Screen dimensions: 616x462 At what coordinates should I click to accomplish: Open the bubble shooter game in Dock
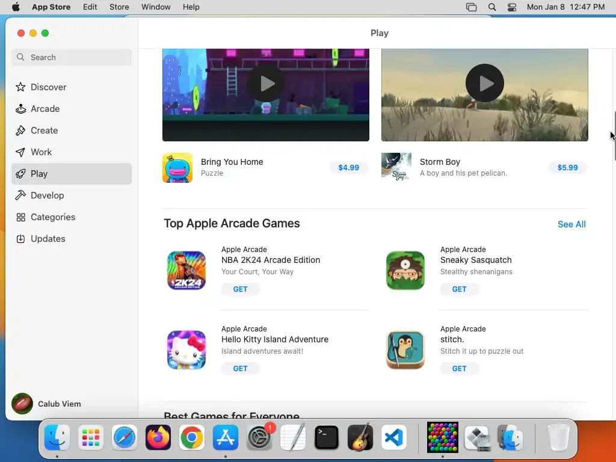pos(443,437)
